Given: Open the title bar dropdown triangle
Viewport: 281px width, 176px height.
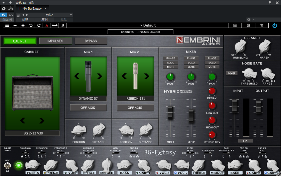Looking at the screenshot, I should click(x=4, y=3).
